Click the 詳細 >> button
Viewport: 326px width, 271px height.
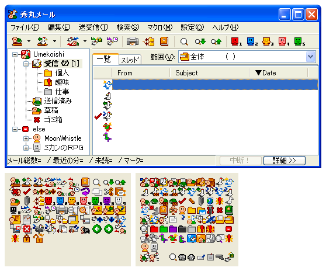[x=284, y=161]
